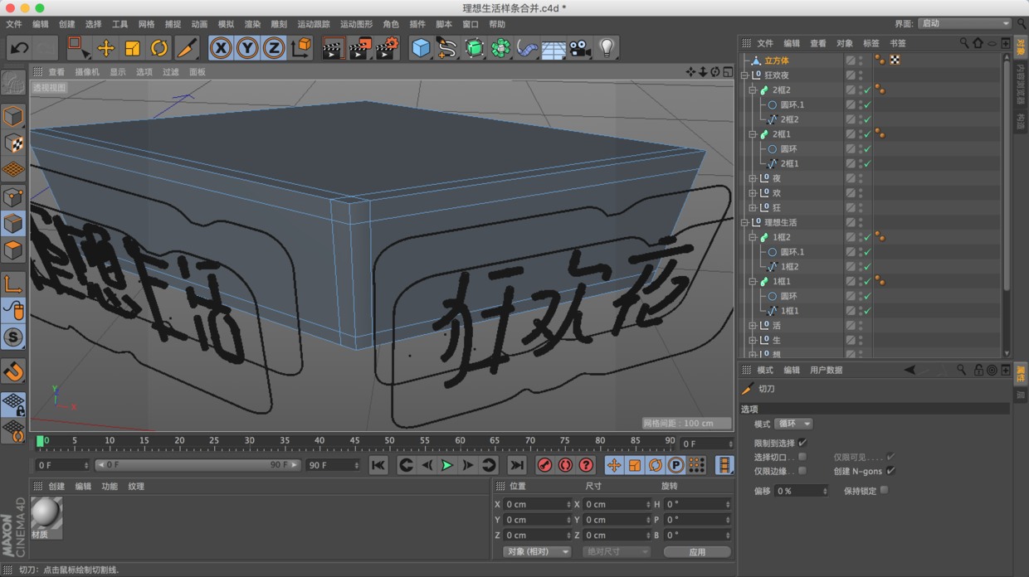1029x577 pixels.
Task: Activate the Move tool in top toolbar
Action: click(x=105, y=48)
